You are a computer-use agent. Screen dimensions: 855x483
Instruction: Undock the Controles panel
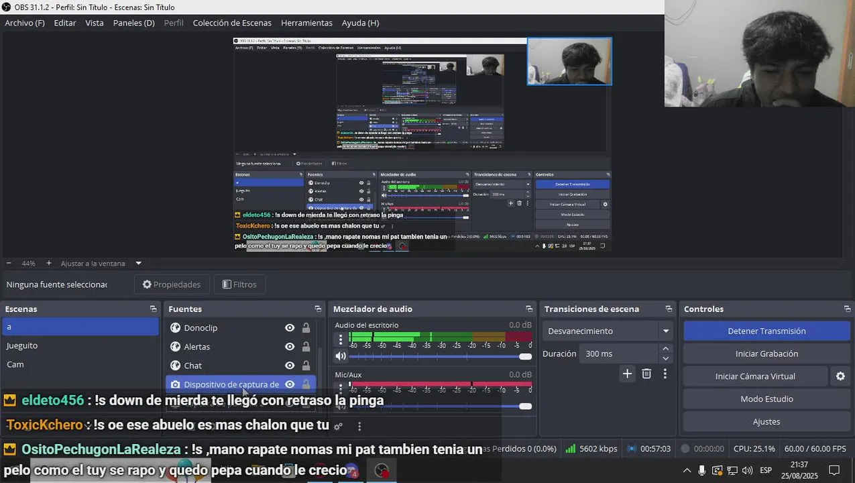point(847,309)
